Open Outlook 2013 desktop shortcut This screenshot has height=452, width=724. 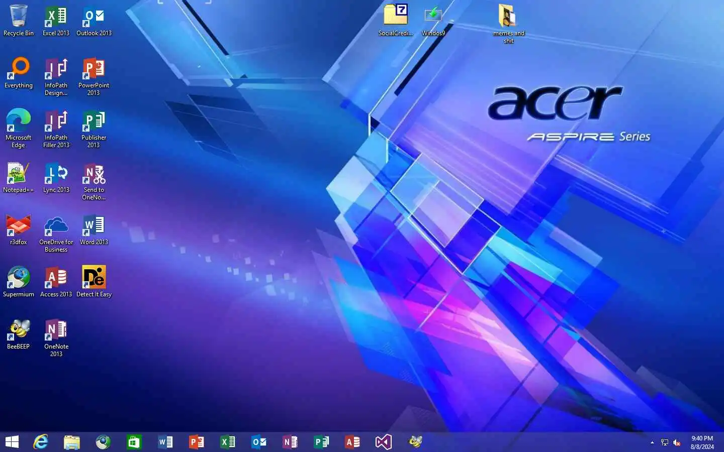point(94,20)
